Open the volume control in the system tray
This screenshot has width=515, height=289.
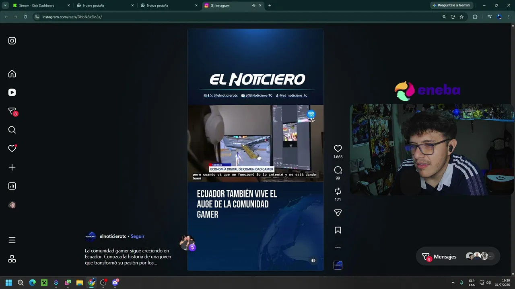tap(488, 283)
